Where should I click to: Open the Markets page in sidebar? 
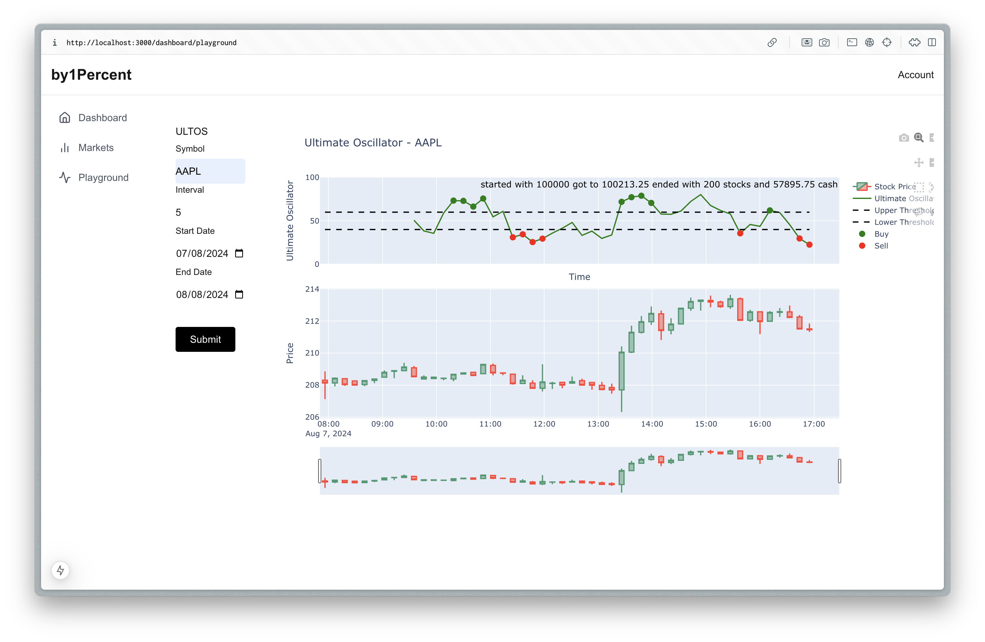coord(96,148)
